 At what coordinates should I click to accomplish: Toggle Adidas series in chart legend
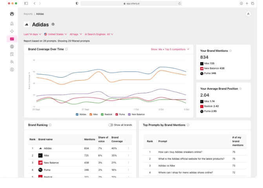pos(81,114)
